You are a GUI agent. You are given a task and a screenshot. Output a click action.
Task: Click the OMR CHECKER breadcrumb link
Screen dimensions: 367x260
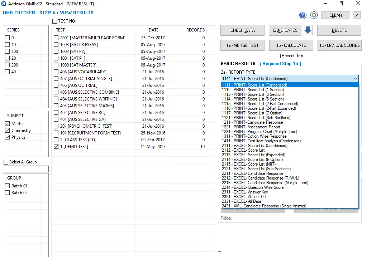pyautogui.click(x=19, y=13)
